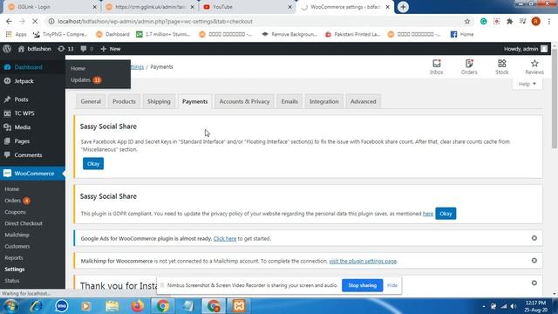Open Customers submenu item
This screenshot has height=314, width=558.
tap(17, 246)
